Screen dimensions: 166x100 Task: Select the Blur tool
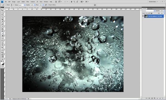click(x=2, y=38)
